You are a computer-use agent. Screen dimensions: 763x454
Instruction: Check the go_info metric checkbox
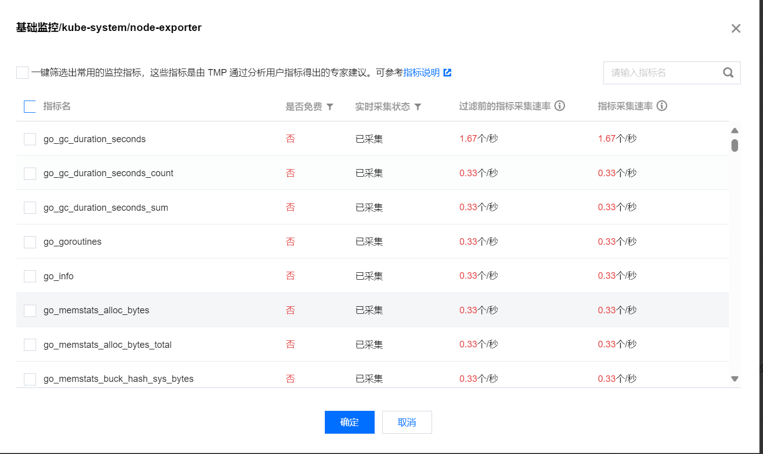(x=29, y=276)
